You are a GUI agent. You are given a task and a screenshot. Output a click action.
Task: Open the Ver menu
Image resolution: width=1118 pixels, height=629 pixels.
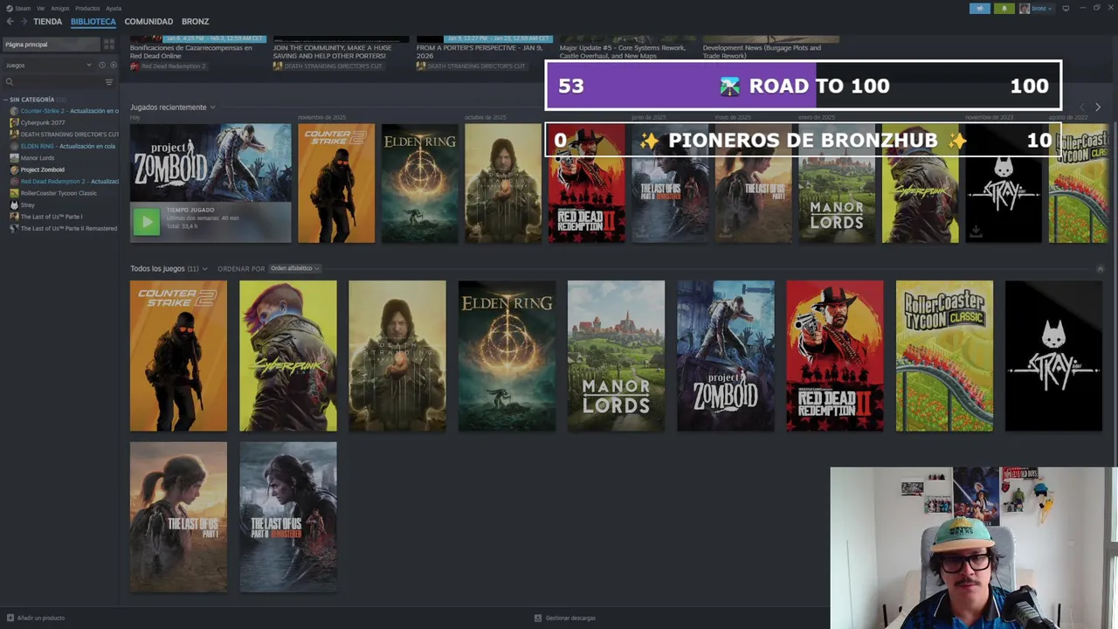pos(40,8)
